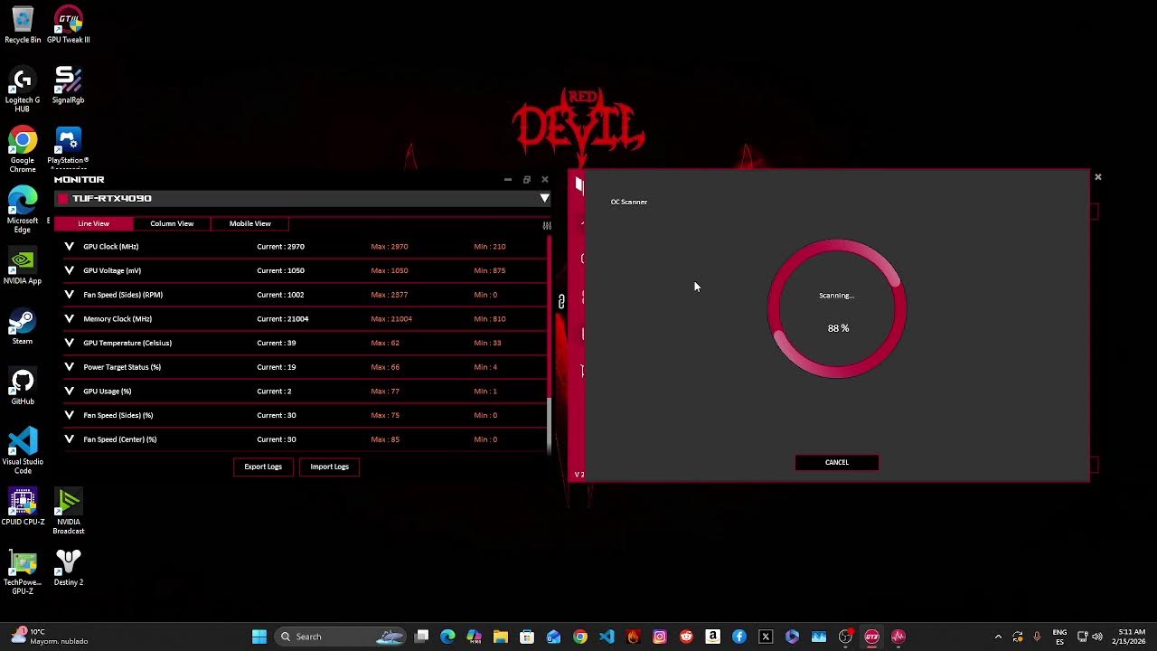
Task: Expand the GPU Clock (MHz) row
Action: pos(69,246)
